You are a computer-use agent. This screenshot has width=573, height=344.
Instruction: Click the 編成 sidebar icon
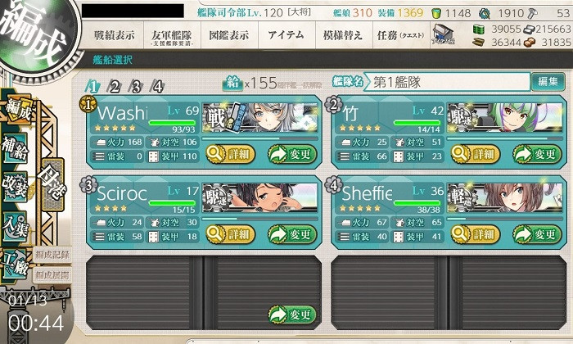pos(17,111)
